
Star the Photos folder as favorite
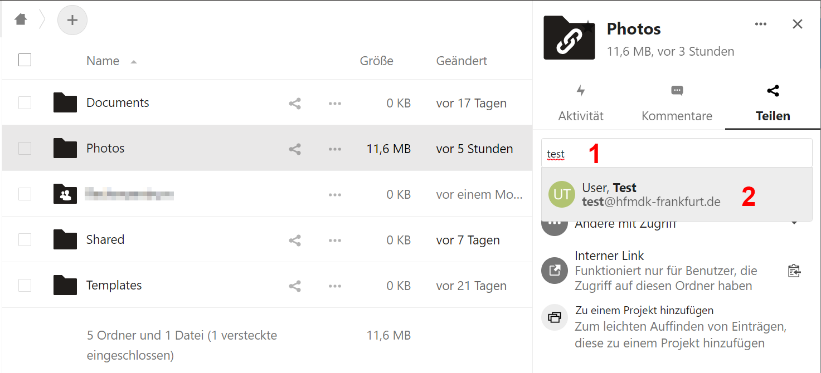[x=588, y=26]
